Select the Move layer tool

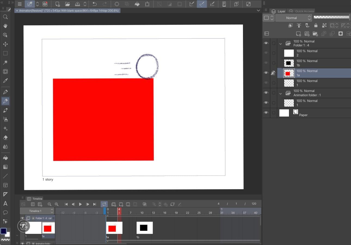click(x=5, y=44)
